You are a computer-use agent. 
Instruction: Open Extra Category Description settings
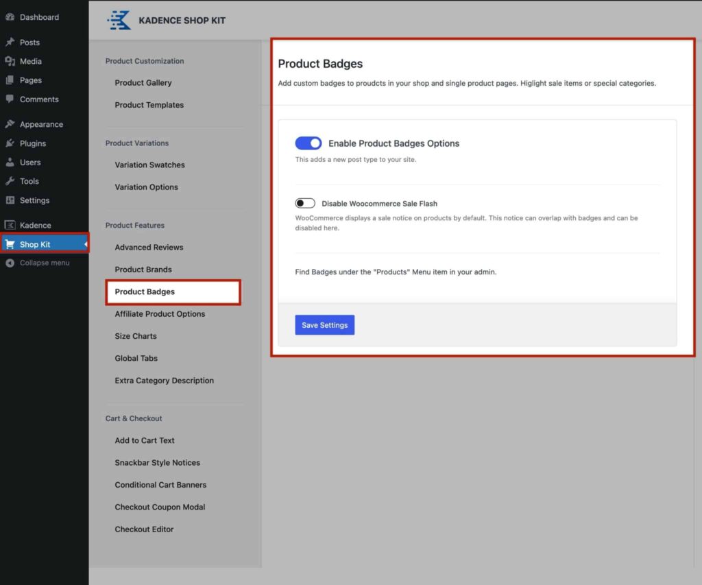165,381
